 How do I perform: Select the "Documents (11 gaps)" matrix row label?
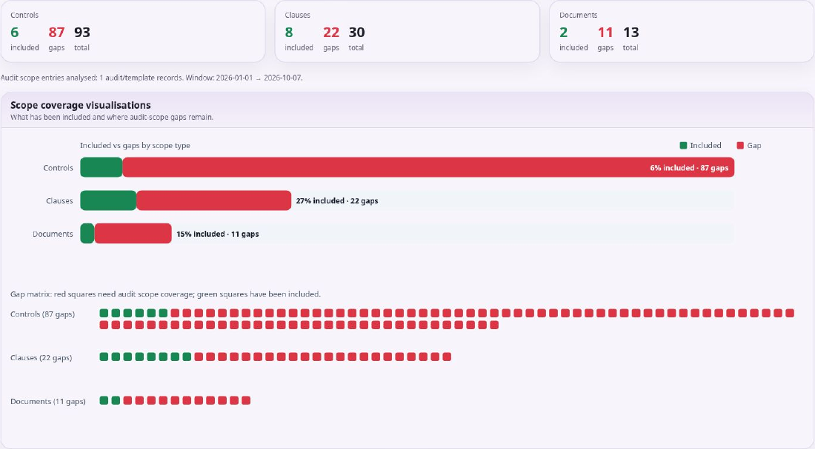(48, 401)
